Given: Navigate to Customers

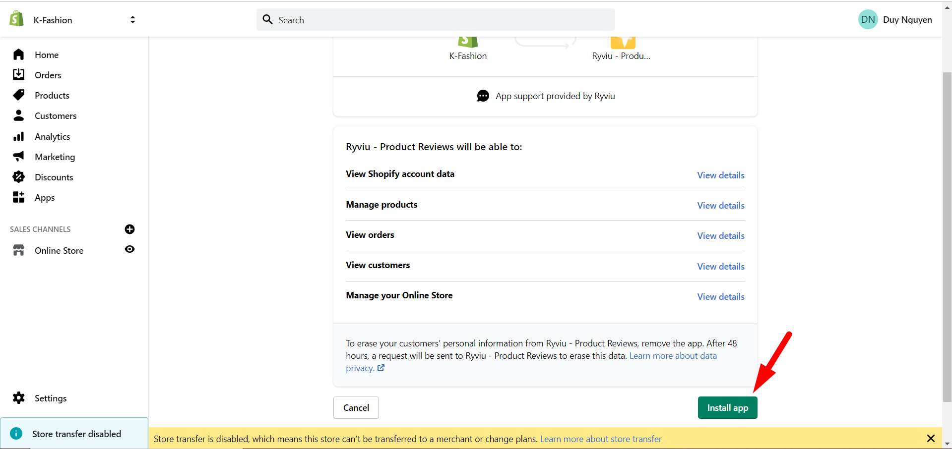Looking at the screenshot, I should click(x=56, y=116).
